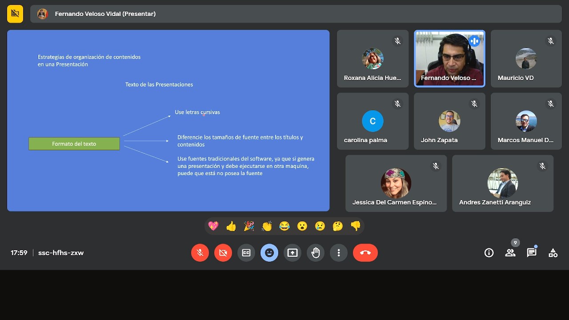Select Fernando Veloso's video tile
Image resolution: width=569 pixels, height=320 pixels.
click(449, 59)
